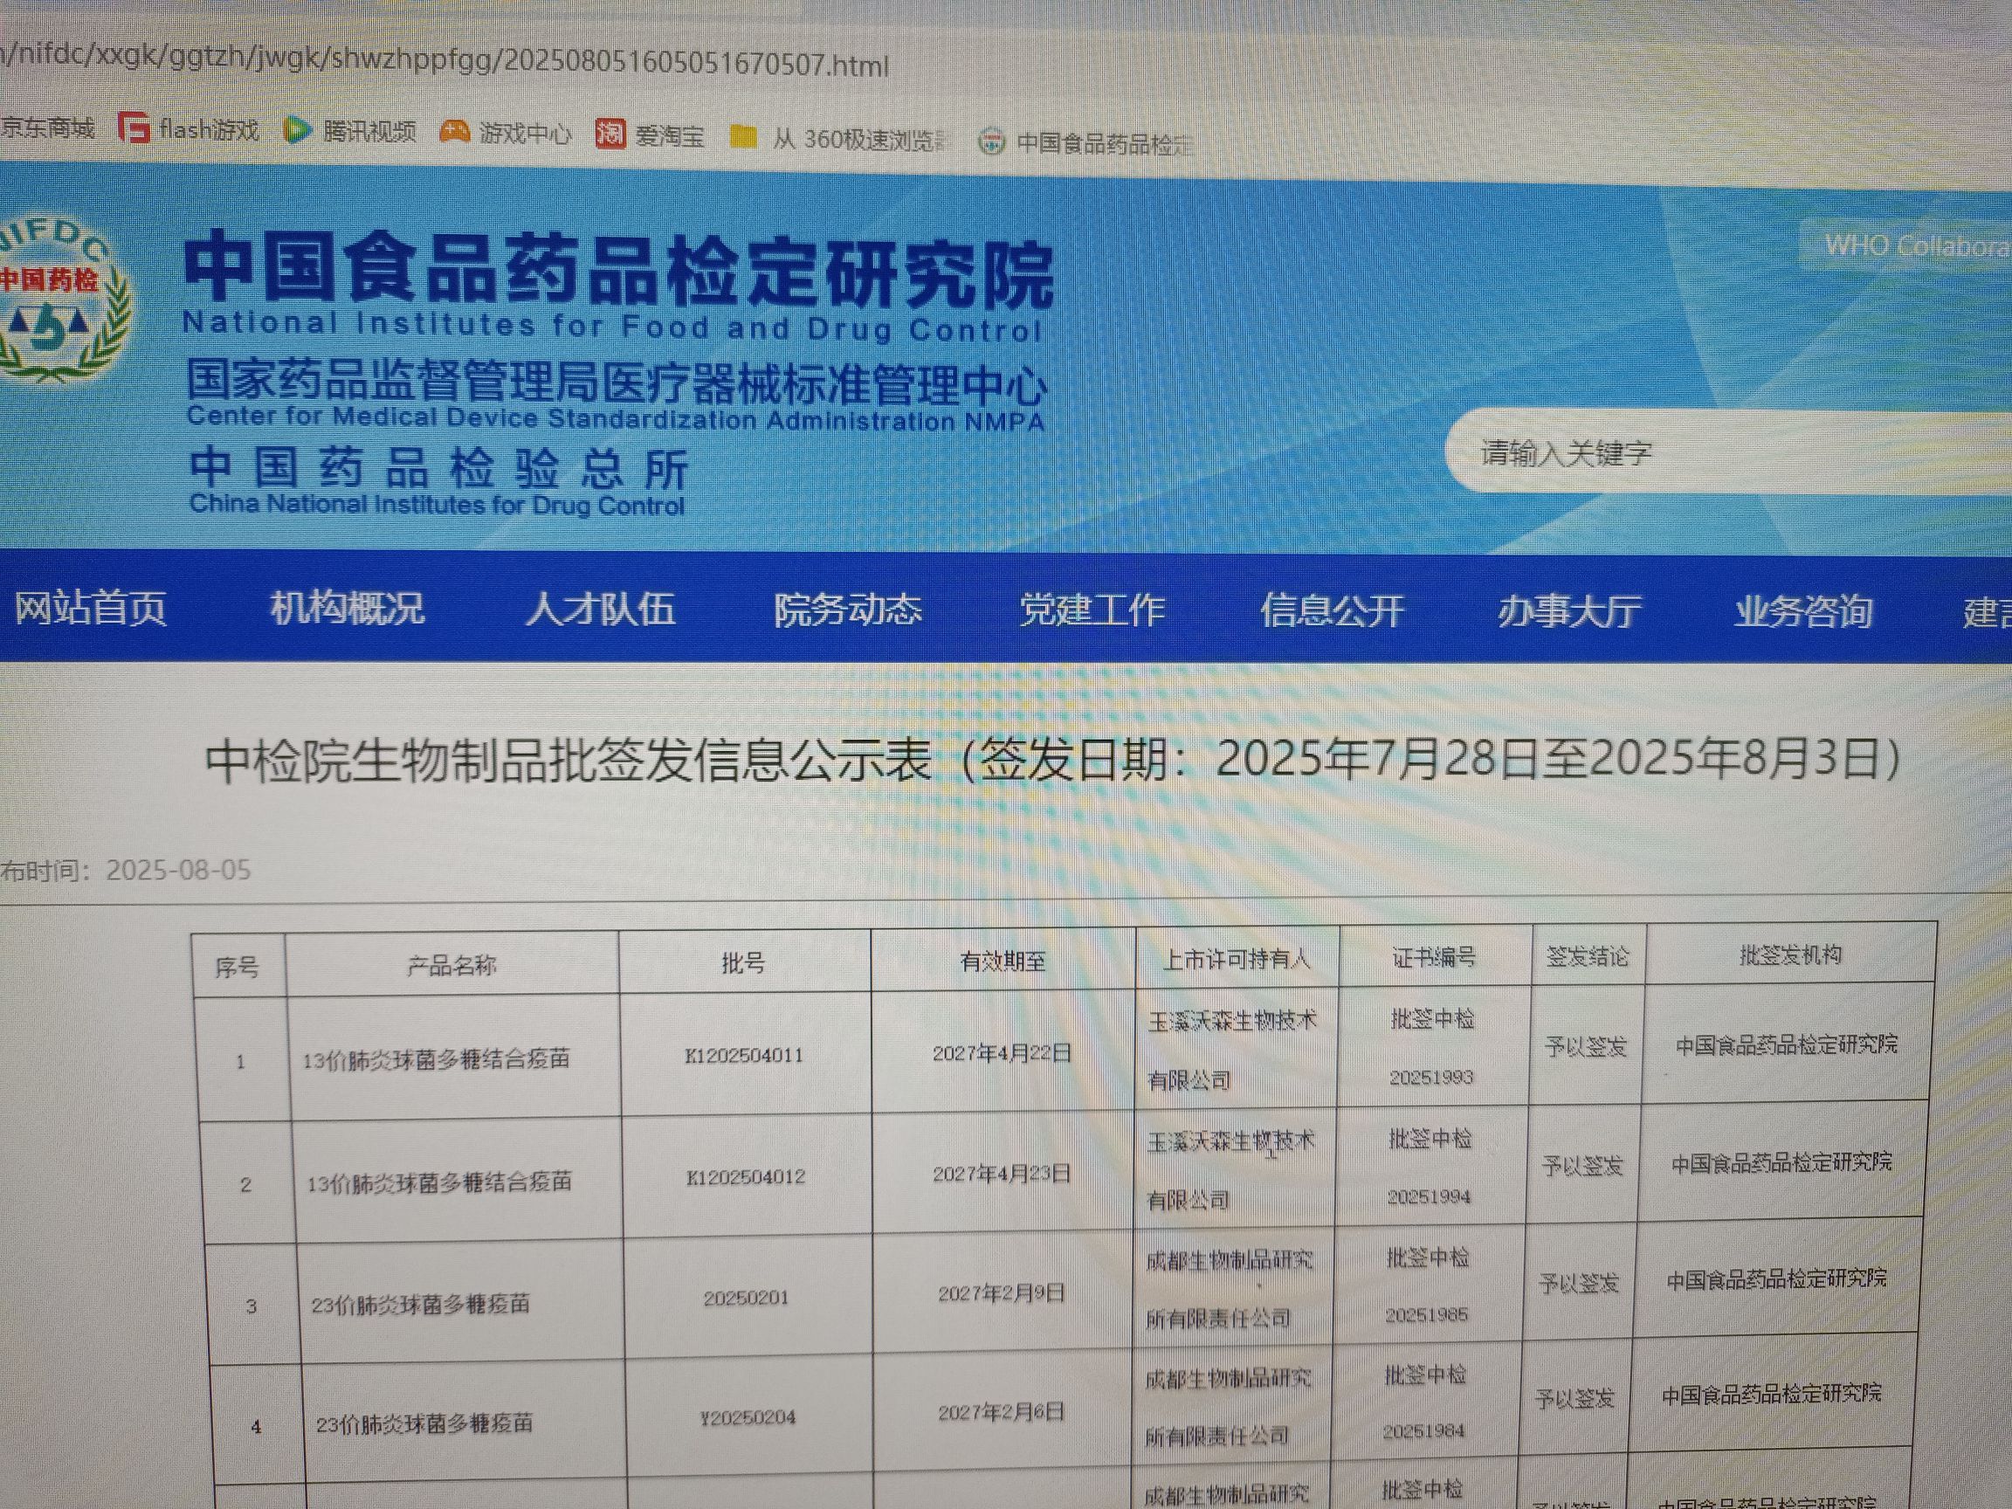Open the 人才队伍 navigation item
This screenshot has width=2012, height=1509.
[x=600, y=609]
